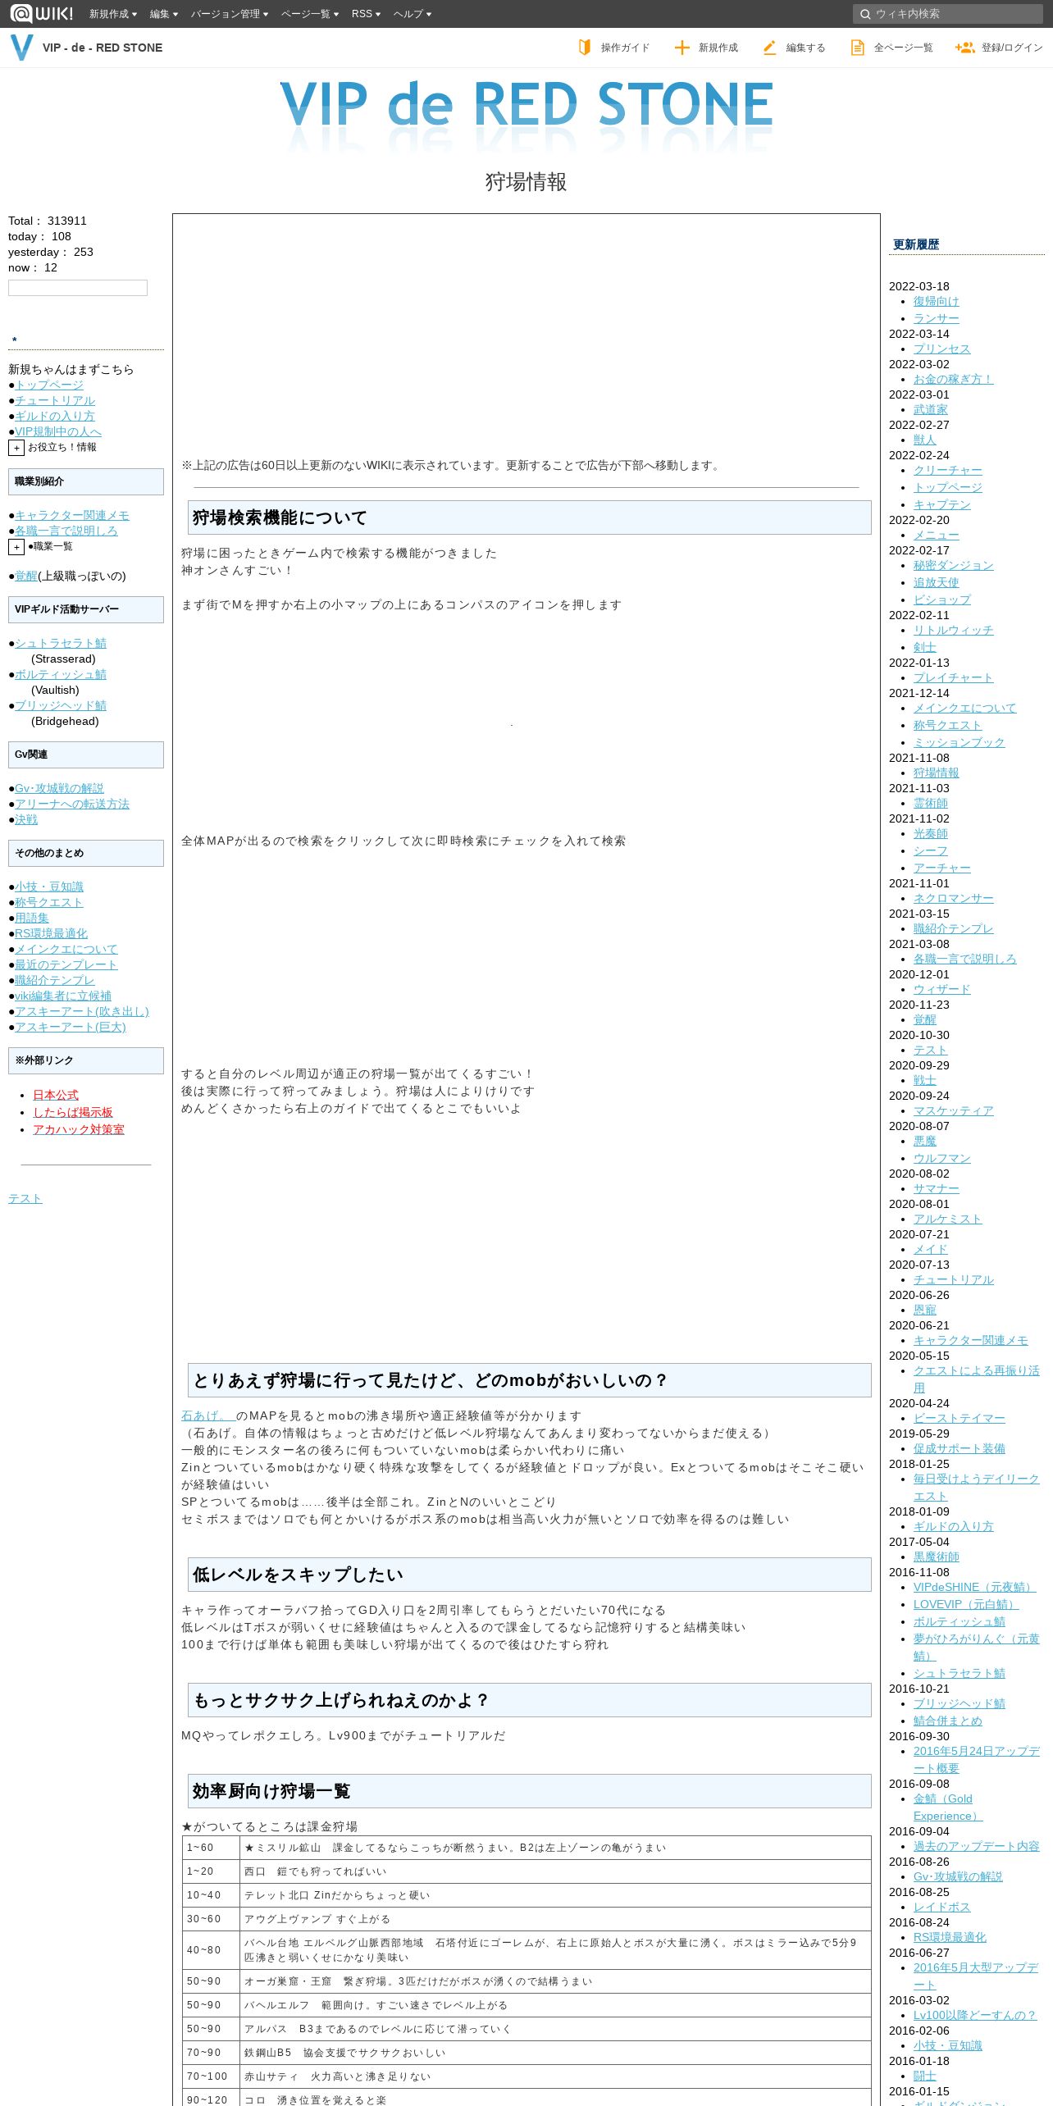The image size is (1053, 2106).
Task: Click the 編集する pencil icon
Action: point(769,48)
